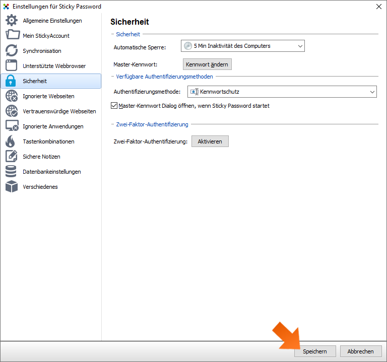Go to the Sicherheit menu entry
Screen dimensions: 387x362
pyautogui.click(x=51, y=81)
